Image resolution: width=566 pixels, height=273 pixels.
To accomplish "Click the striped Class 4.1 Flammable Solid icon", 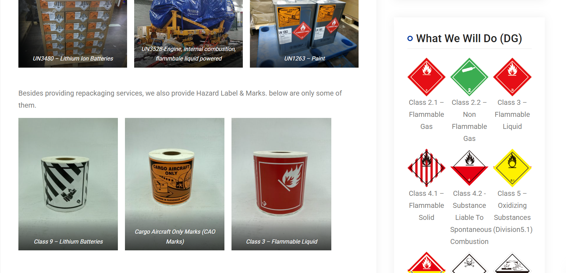I will point(426,168).
